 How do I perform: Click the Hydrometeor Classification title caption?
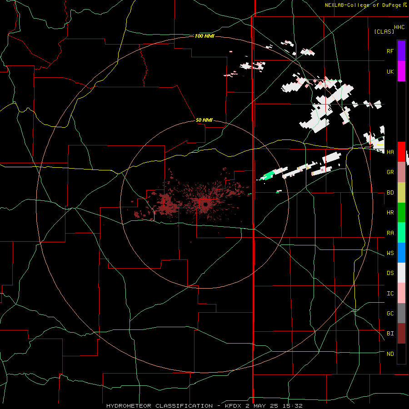click(x=204, y=406)
